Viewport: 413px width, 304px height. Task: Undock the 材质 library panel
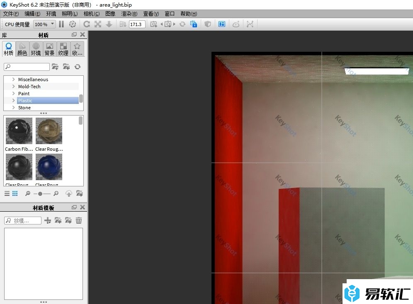tap(74, 34)
